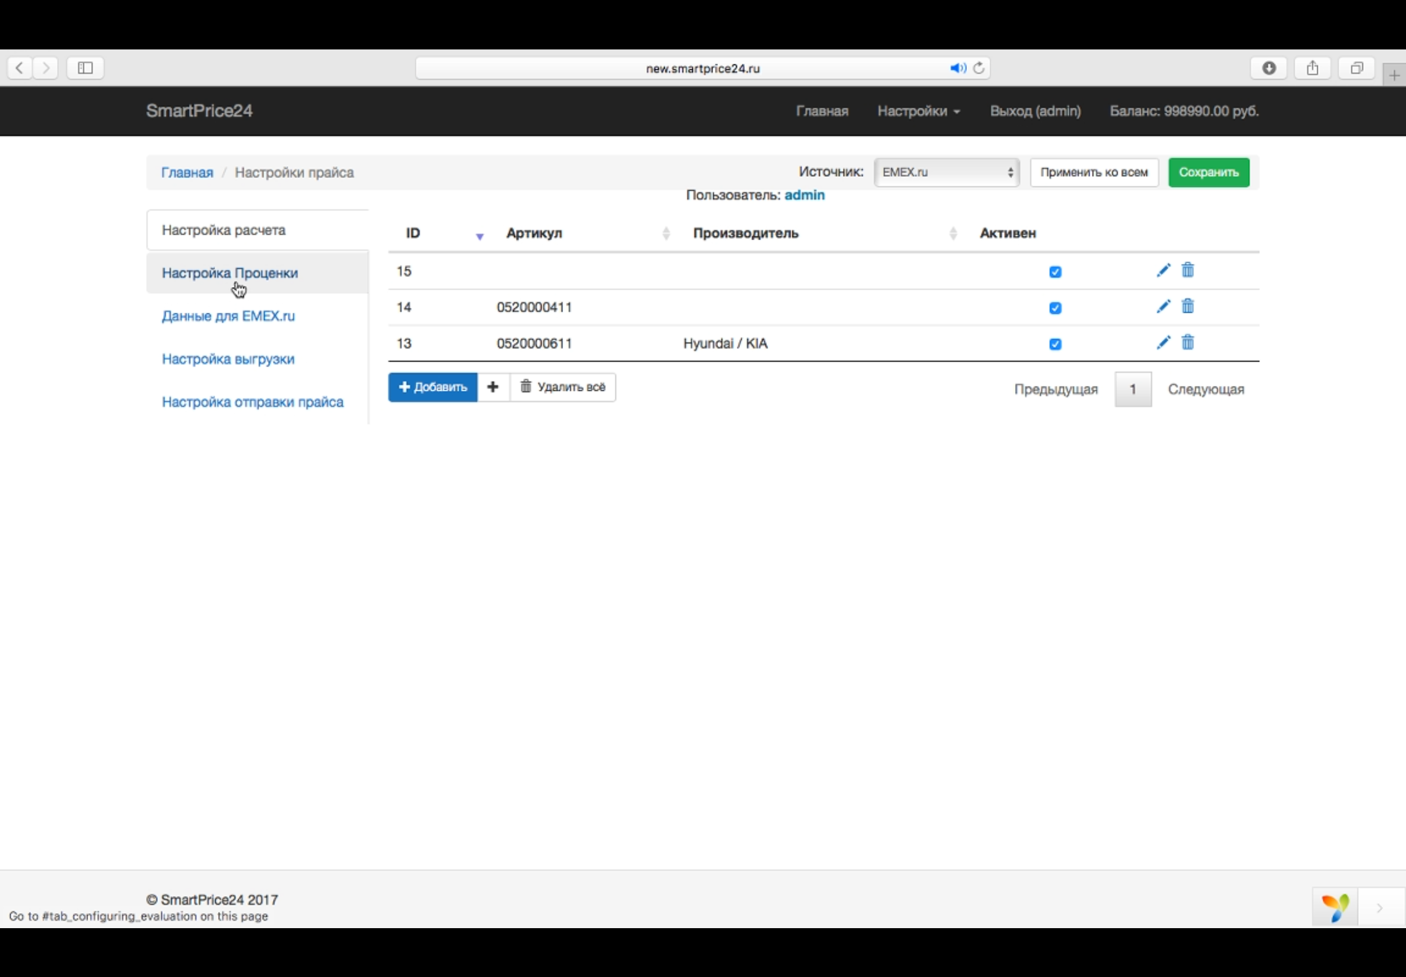1406x977 pixels.
Task: Open the Настройка выгрузки tab
Action: point(228,359)
